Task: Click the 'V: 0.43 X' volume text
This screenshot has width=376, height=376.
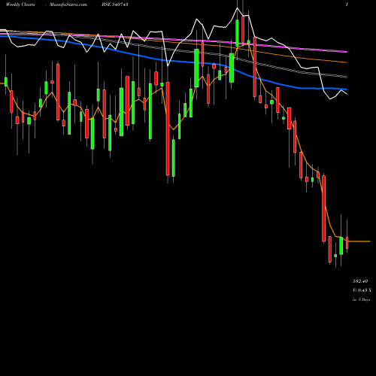Action: coord(362,290)
